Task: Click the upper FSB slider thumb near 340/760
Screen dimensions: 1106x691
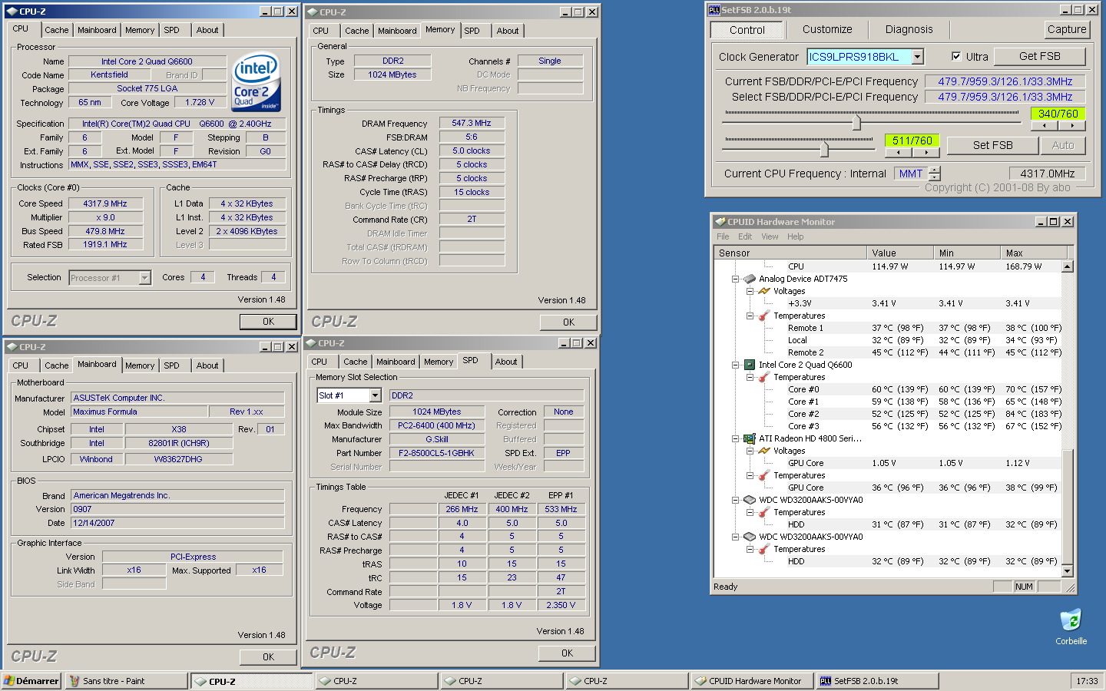Action: pyautogui.click(x=856, y=122)
